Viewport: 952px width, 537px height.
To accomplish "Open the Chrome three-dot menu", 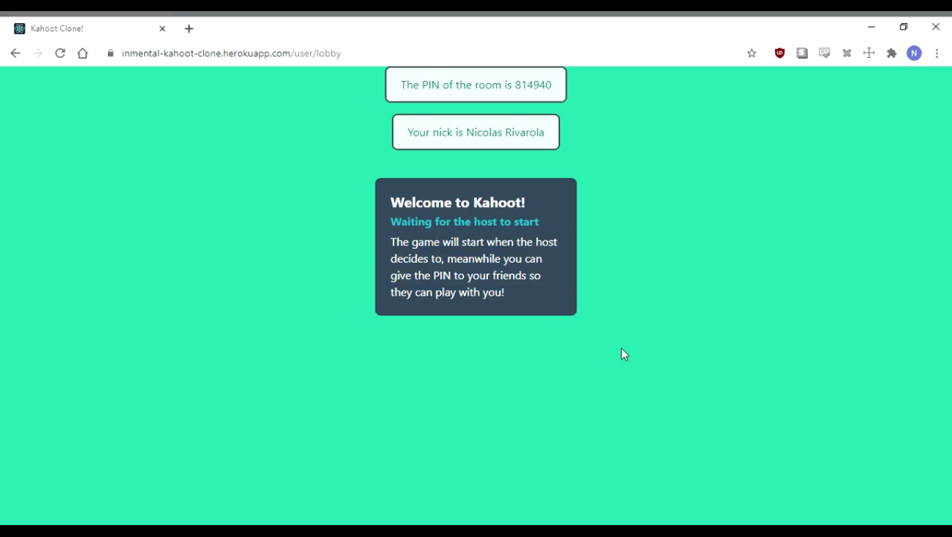I will tap(937, 53).
